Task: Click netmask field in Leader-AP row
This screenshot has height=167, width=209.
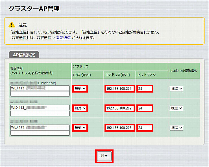Action: [x=145, y=89]
